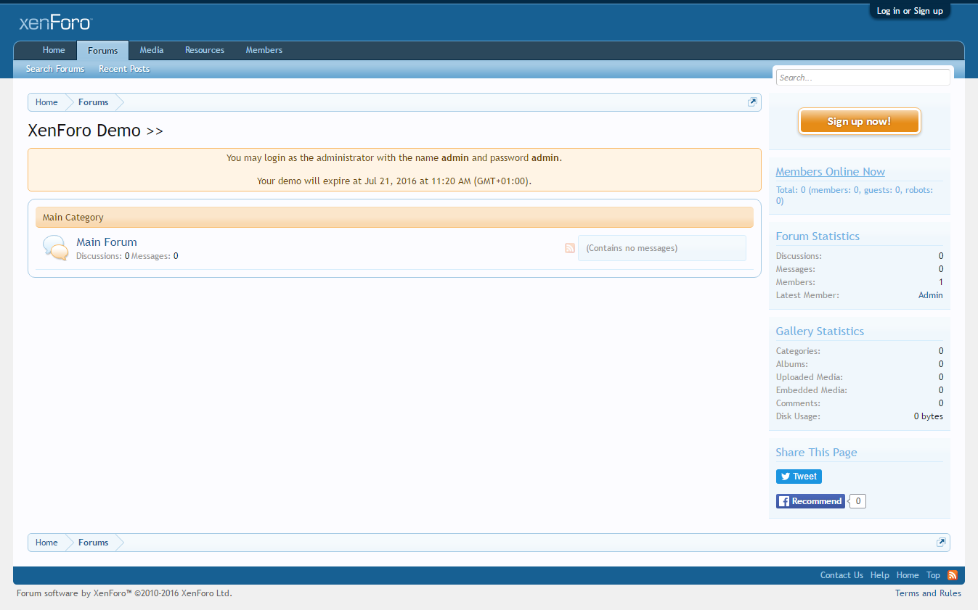Click the Main Forum speech bubble icon
This screenshot has width=978, height=610.
point(56,248)
